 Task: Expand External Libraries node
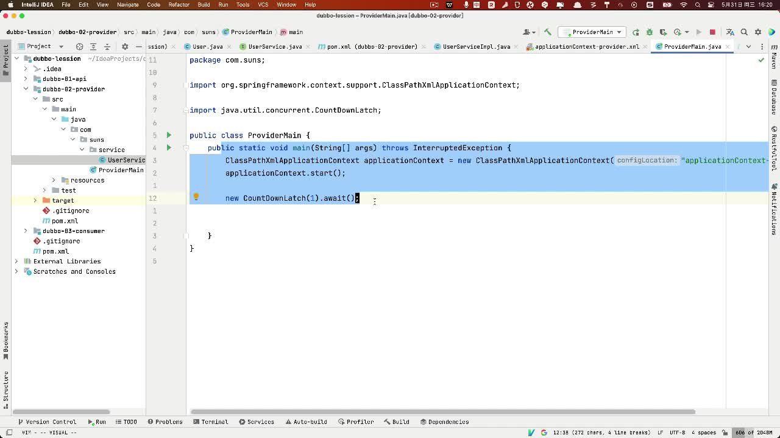(16, 262)
